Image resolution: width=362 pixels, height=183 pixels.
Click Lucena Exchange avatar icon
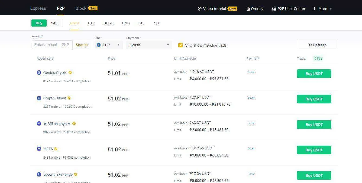(x=39, y=174)
